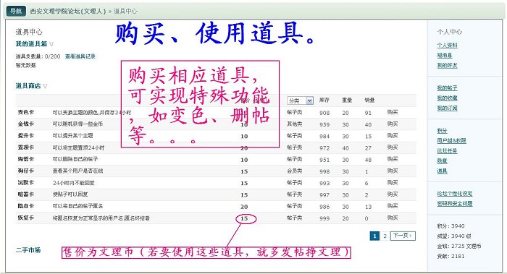The height and width of the screenshot is (274, 507).
Task: Open the 西安文理学院论坛(文理人) breadcrumb link
Action: point(68,11)
